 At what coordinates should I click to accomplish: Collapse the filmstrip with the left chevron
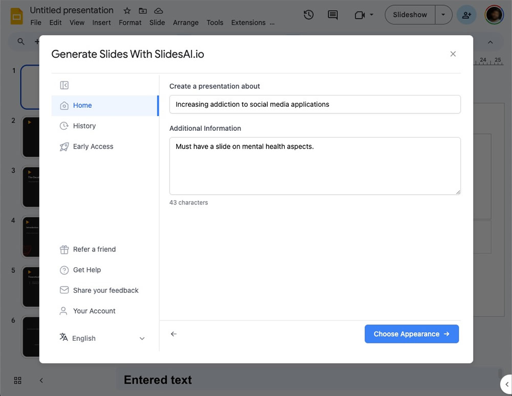(x=41, y=380)
